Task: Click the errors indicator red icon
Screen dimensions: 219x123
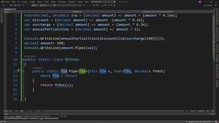Action: pos(16,111)
